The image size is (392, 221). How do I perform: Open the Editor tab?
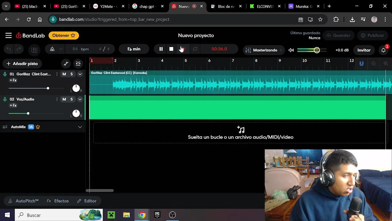click(x=87, y=201)
